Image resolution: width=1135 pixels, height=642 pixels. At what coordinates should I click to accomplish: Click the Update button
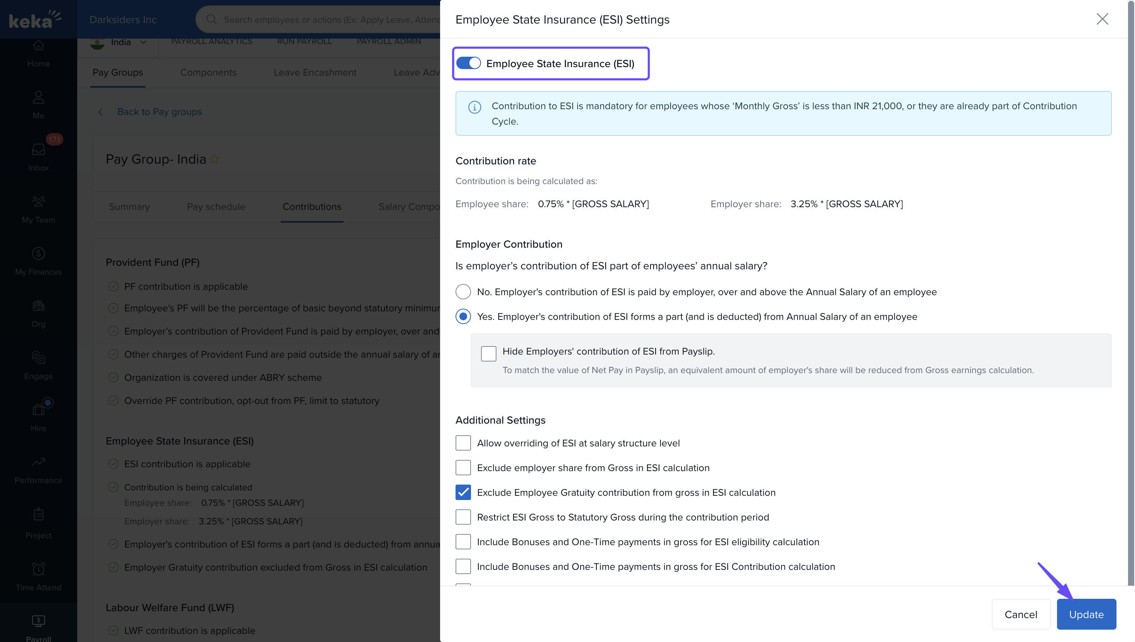tap(1086, 614)
